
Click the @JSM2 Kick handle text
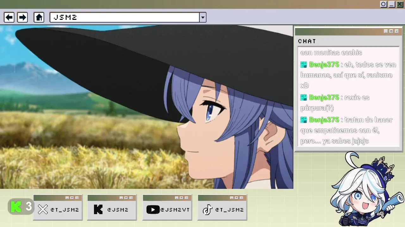tap(118, 210)
